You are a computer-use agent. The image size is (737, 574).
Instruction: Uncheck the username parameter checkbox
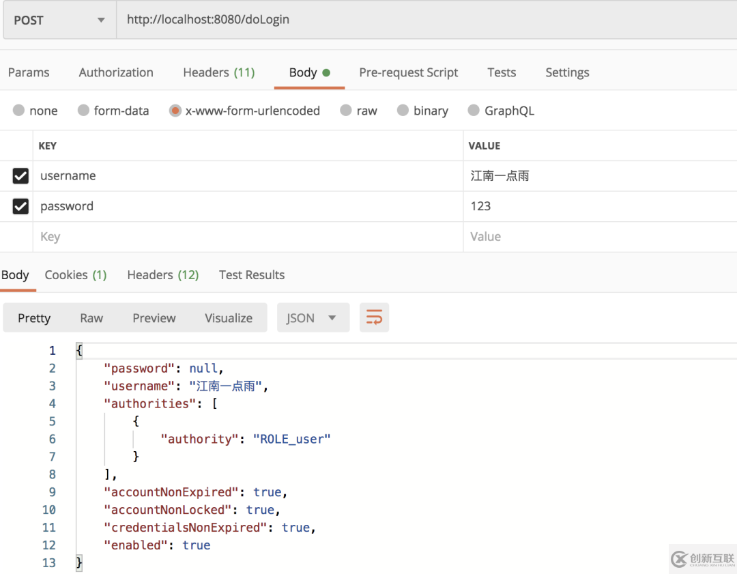(20, 176)
